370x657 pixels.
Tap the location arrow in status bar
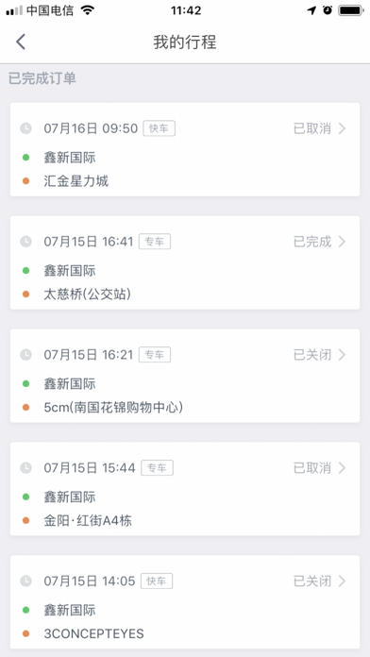311,10
